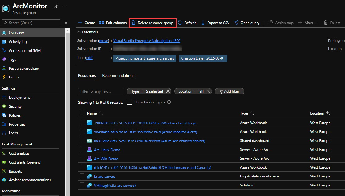This screenshot has width=345, height=196.
Task: Open the Arc-Win-Demo resource link
Action: point(106,159)
